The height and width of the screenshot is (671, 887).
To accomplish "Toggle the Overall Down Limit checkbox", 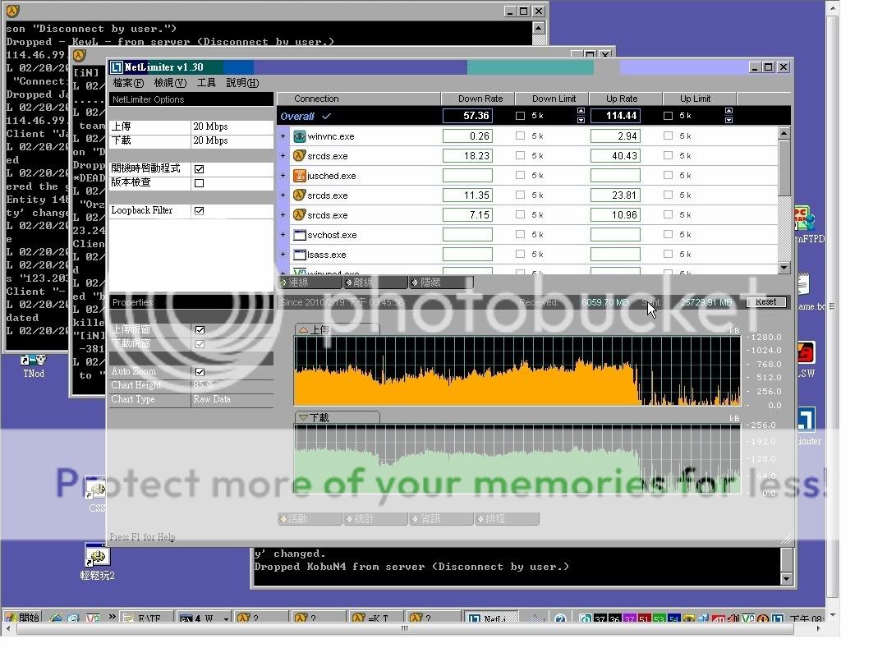I will coord(520,116).
